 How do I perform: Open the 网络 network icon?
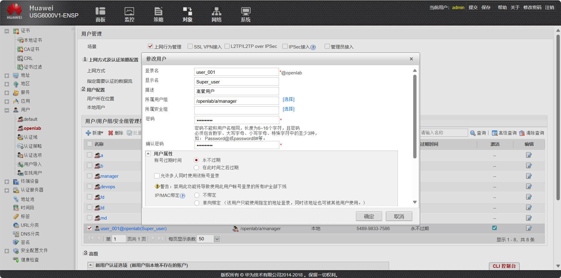tap(216, 14)
